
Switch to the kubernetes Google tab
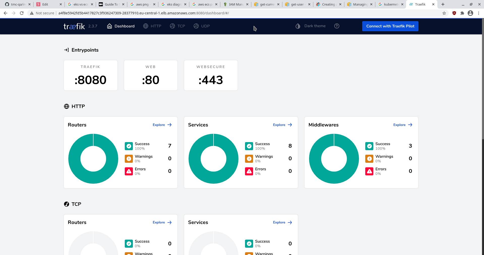click(x=390, y=4)
